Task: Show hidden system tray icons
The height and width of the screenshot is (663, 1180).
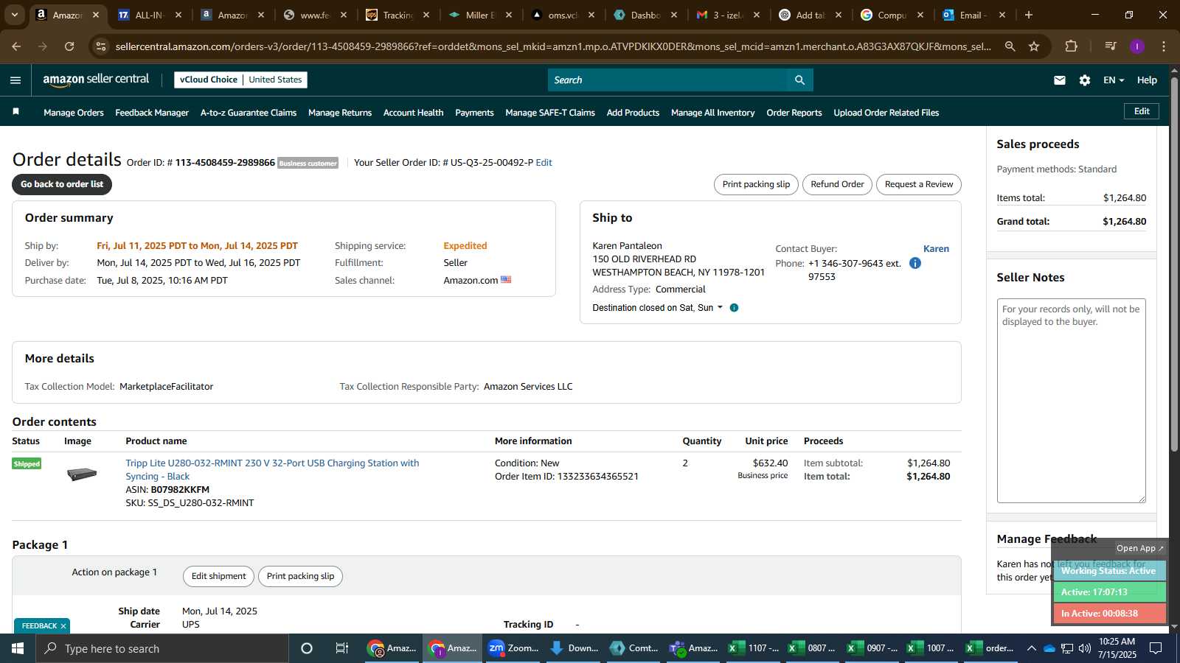Action: [1031, 648]
